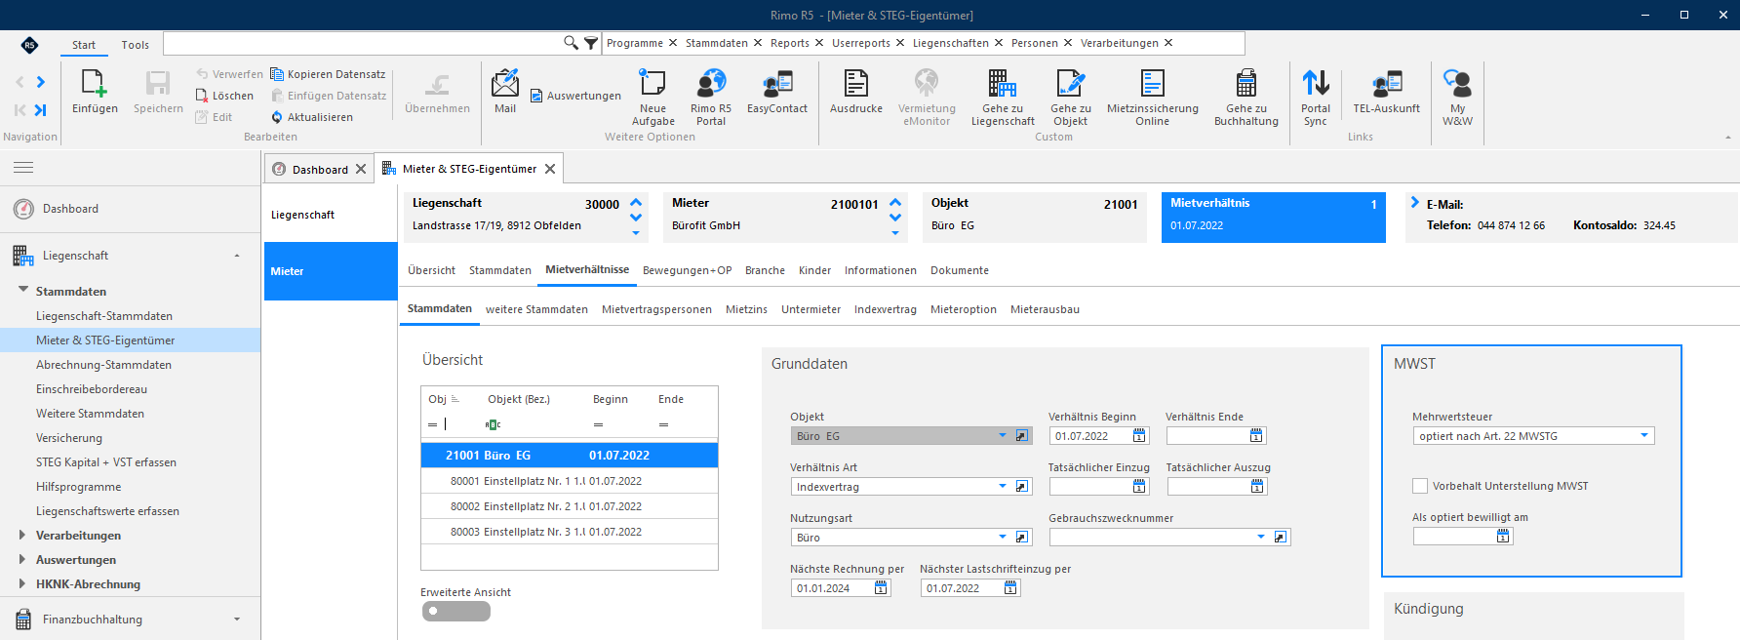This screenshot has width=1740, height=640.
Task: Create a Neue Aufgabe
Action: pos(652,98)
